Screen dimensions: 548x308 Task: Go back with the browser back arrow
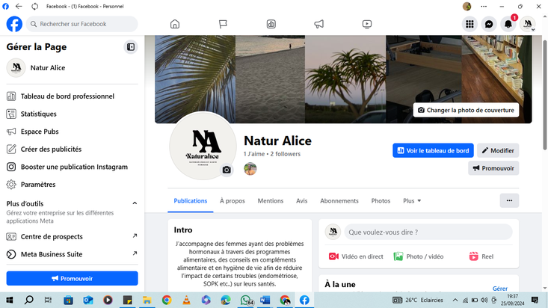pos(19,6)
